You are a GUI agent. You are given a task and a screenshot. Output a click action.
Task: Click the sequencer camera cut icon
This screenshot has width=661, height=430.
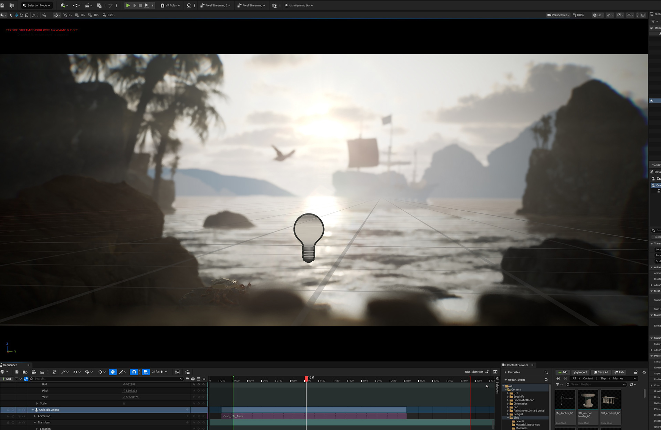[34, 372]
